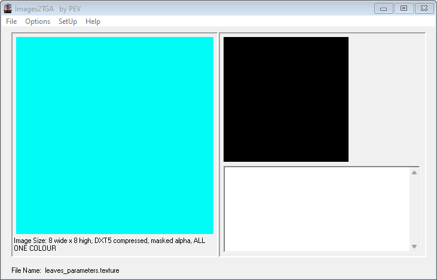
Task: Click the Image Size info text
Action: pyautogui.click(x=109, y=244)
